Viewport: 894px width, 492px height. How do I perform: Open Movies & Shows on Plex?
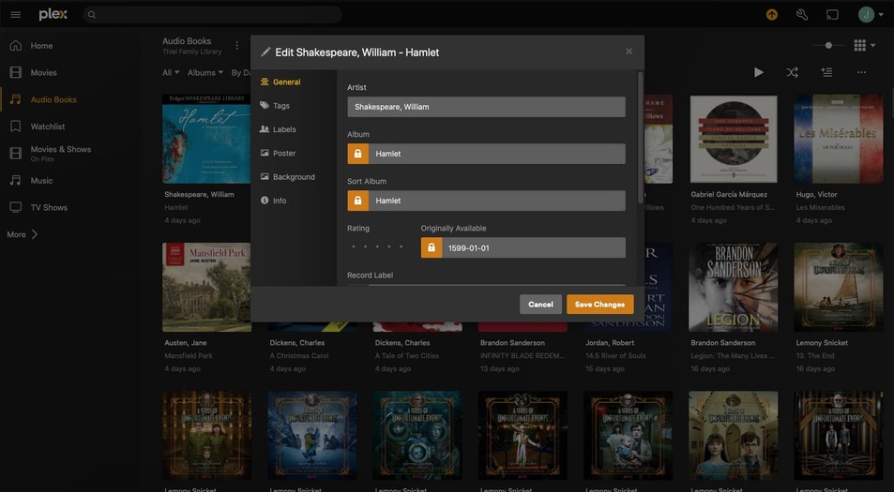pos(61,153)
